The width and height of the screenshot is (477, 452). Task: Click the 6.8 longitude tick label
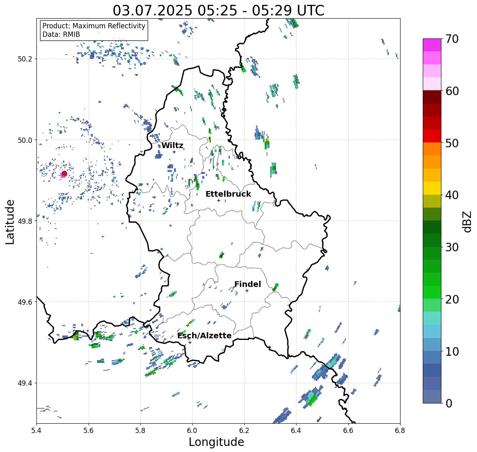tap(400, 431)
